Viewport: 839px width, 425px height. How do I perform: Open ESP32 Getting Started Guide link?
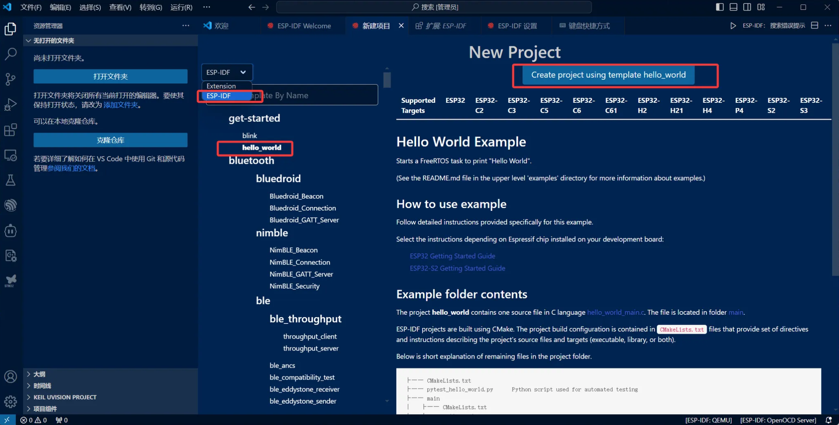tap(452, 256)
